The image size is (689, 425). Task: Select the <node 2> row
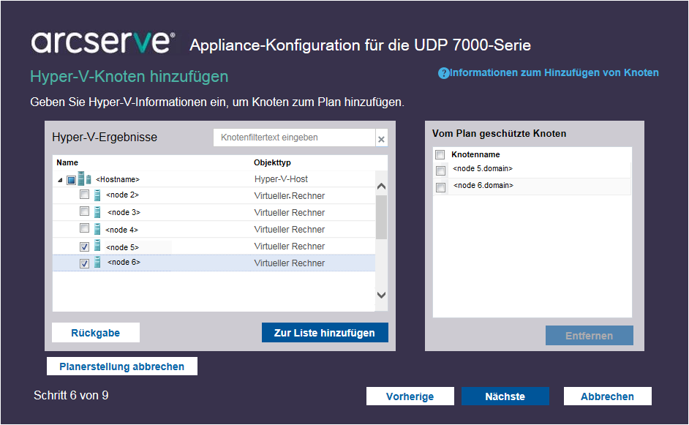coord(214,195)
